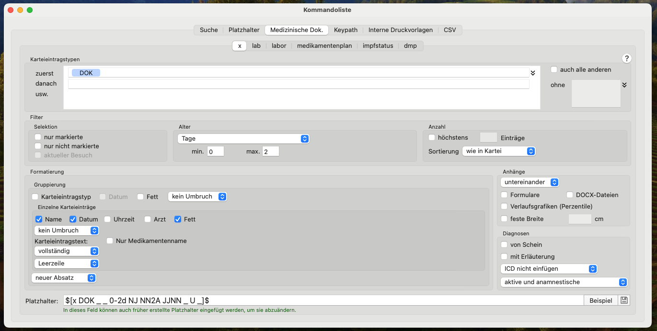Select the x sub-tab
657x331 pixels.
(240, 46)
